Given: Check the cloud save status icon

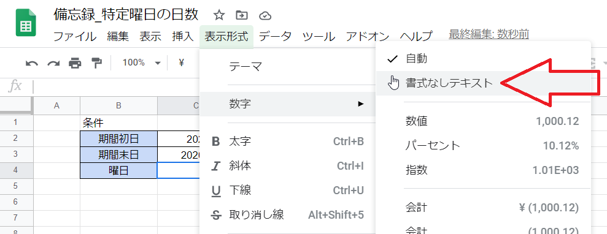Looking at the screenshot, I should point(265,16).
